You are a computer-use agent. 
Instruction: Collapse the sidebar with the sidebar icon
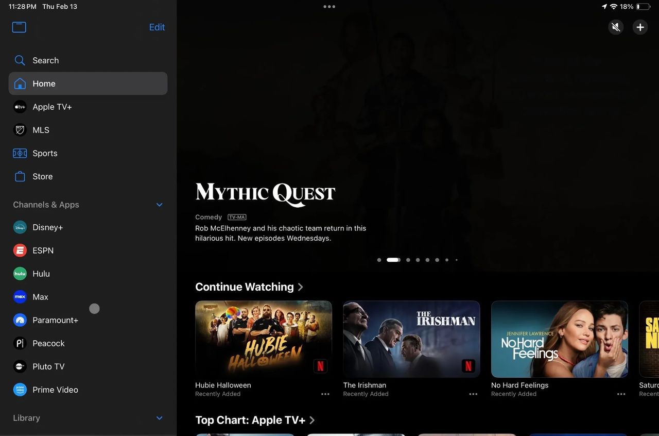(19, 27)
